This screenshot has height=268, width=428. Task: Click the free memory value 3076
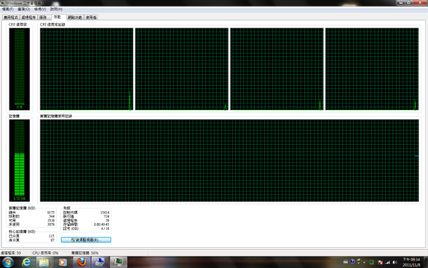[51, 224]
